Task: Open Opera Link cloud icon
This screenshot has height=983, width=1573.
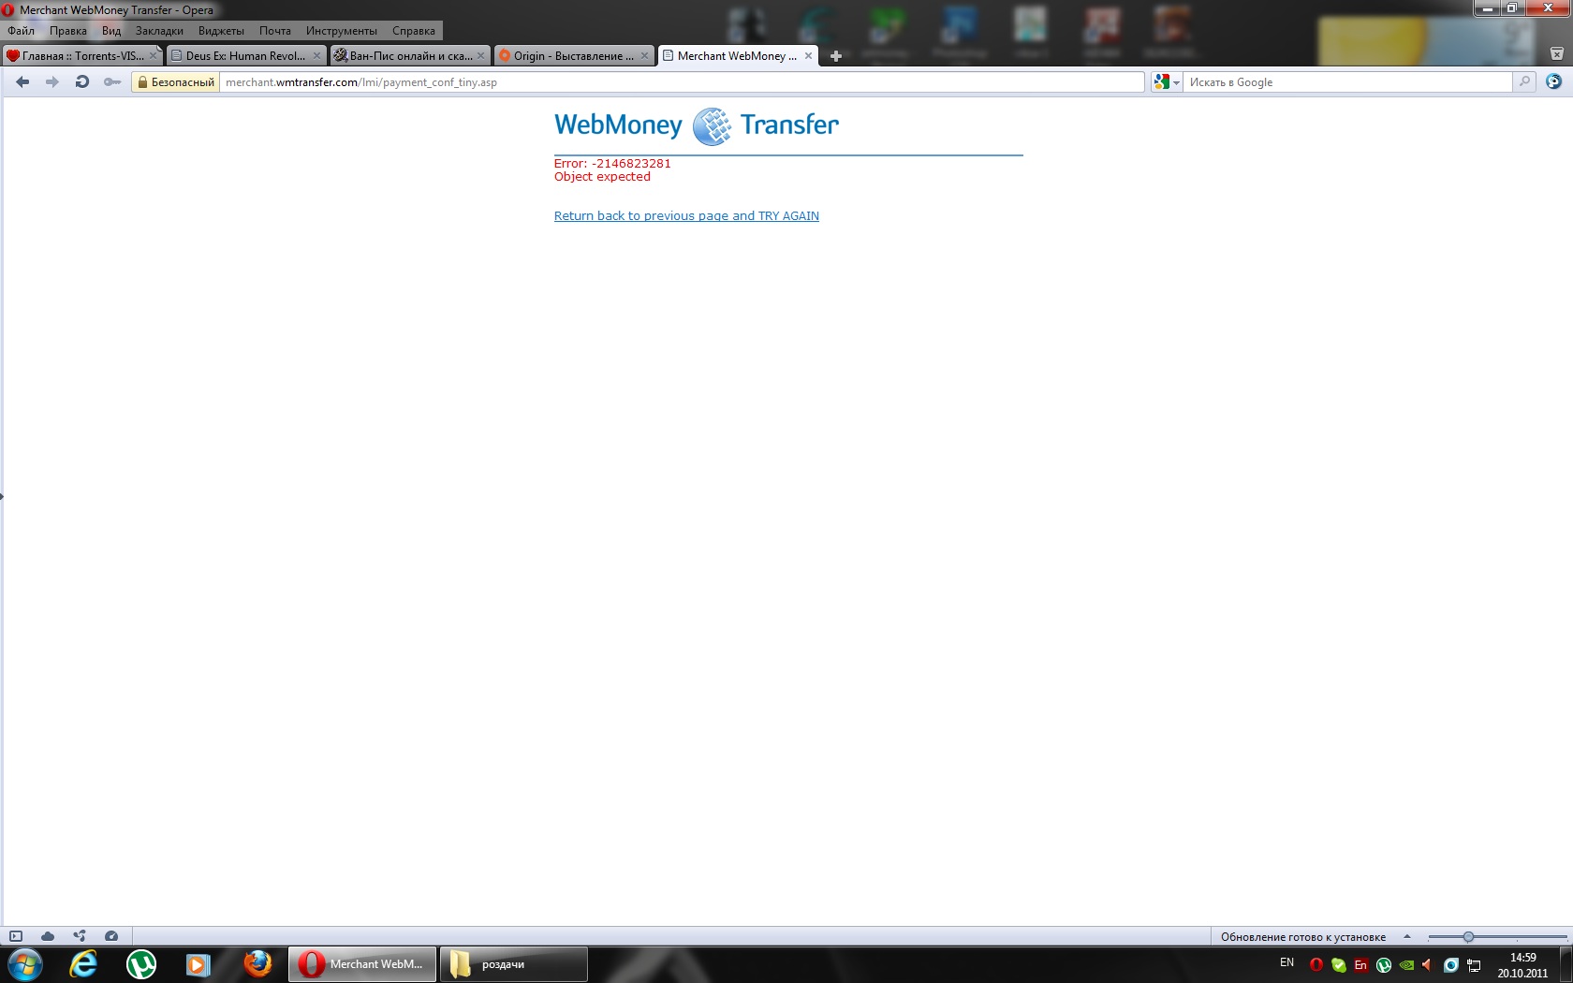Action: tap(48, 936)
